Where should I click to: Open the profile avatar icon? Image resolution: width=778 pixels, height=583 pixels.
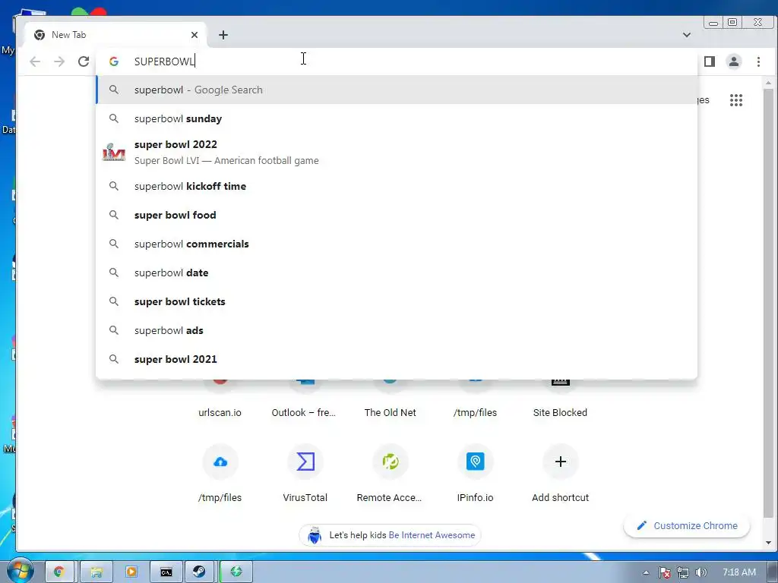[734, 61]
